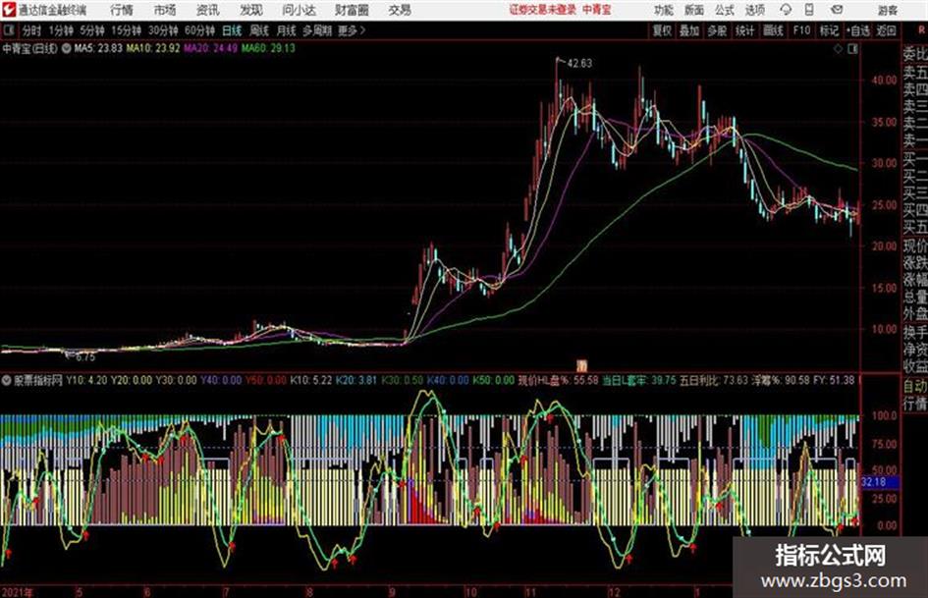Screen dimensions: 928x598
Task: Click the MA60: 29.13 indicator value
Action: click(269, 48)
